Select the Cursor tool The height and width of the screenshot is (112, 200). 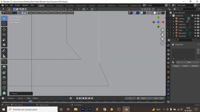point(4,24)
